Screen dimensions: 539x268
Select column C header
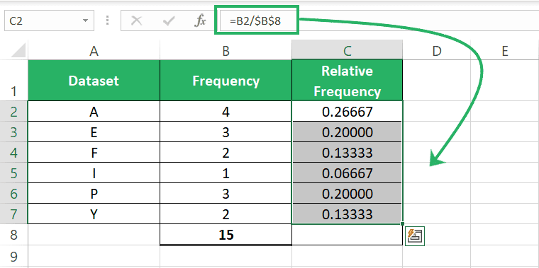(348, 51)
